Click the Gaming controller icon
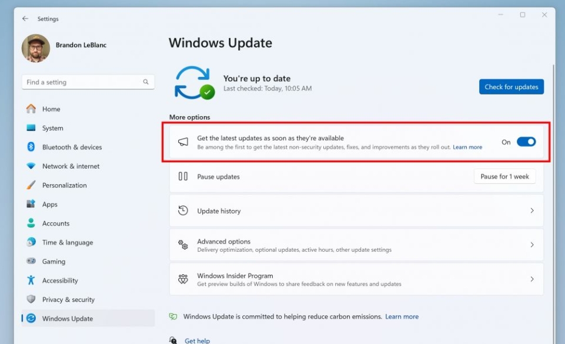The image size is (565, 344). coord(31,261)
